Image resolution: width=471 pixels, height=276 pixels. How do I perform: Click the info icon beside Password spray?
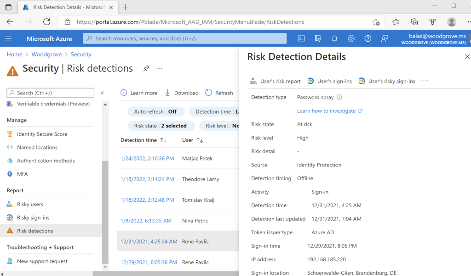339,97
